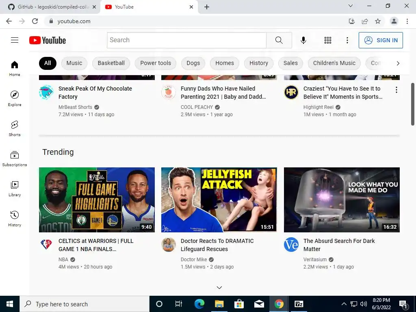Click the Veritasium channel avatar

tap(291, 244)
